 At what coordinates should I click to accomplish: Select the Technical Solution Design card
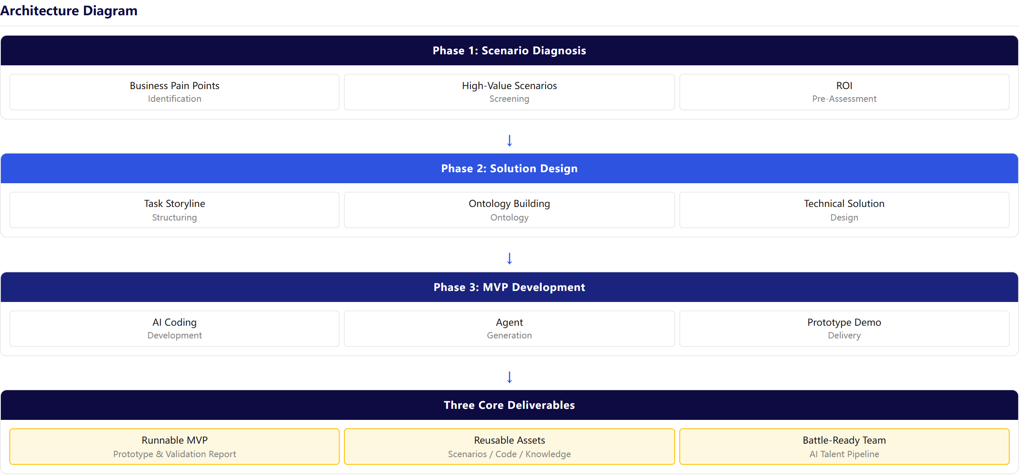(x=844, y=210)
